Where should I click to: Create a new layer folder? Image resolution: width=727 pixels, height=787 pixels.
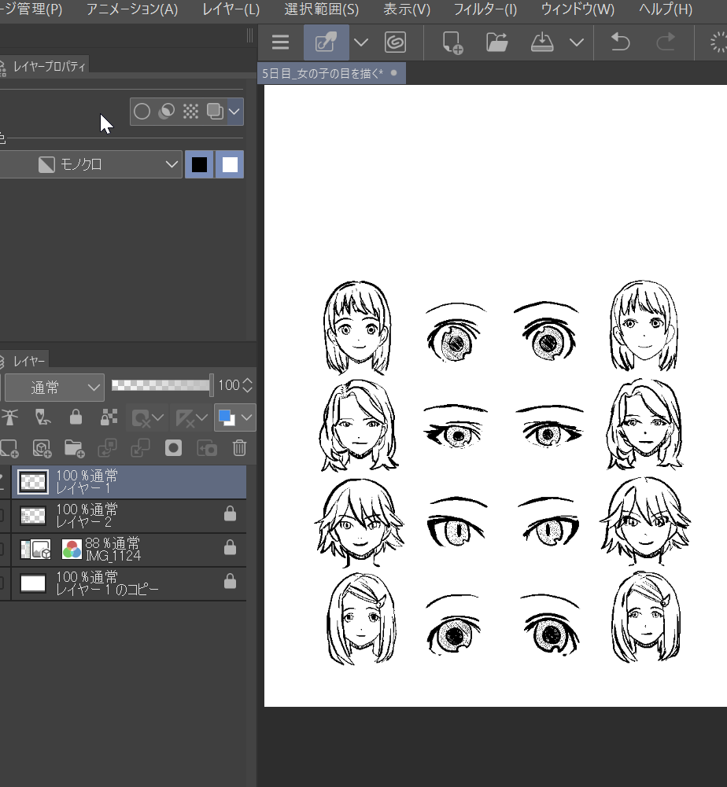(74, 448)
